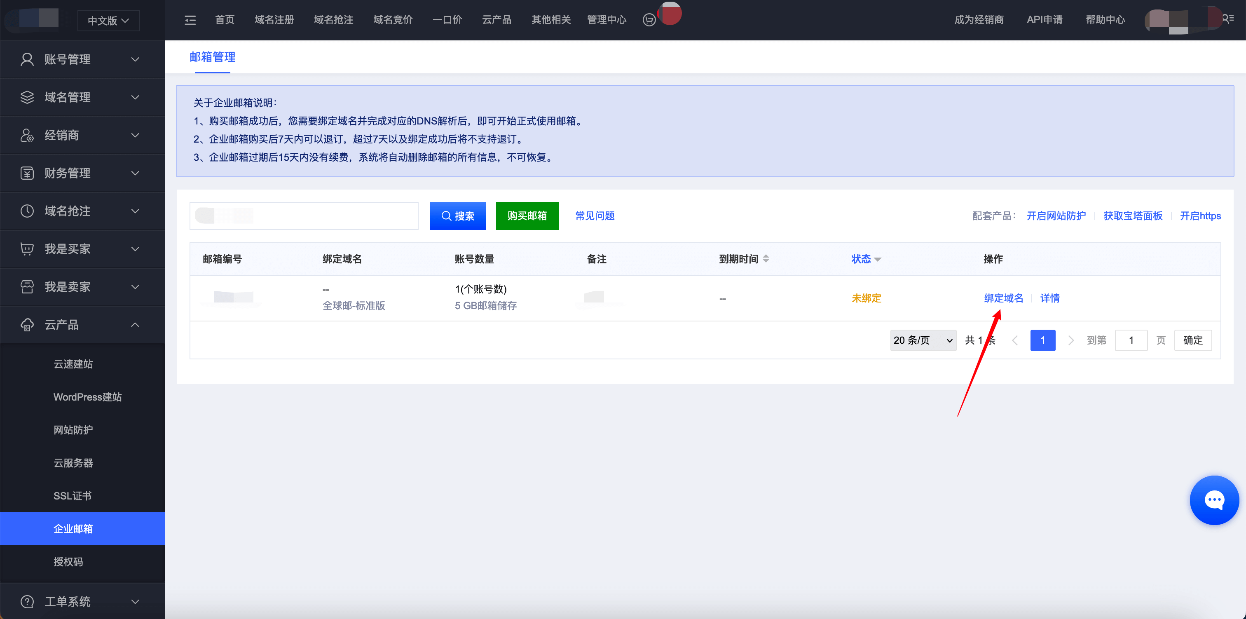Click the 财务管理 yen icon
Viewport: 1246px width, 619px height.
27,173
